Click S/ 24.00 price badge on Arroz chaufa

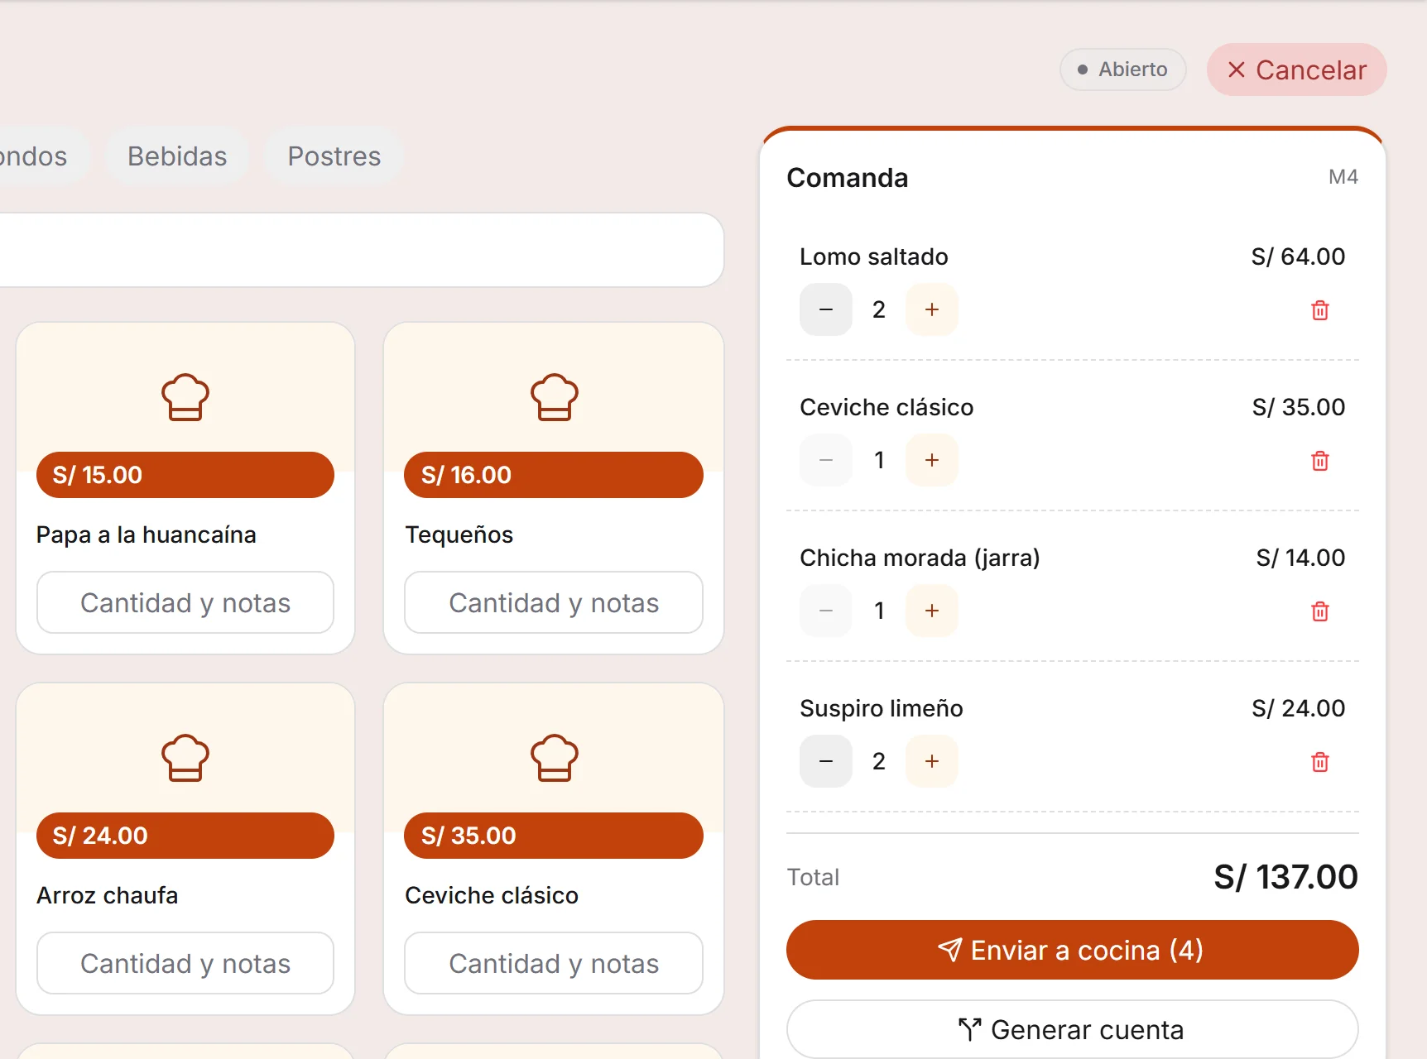click(x=185, y=836)
